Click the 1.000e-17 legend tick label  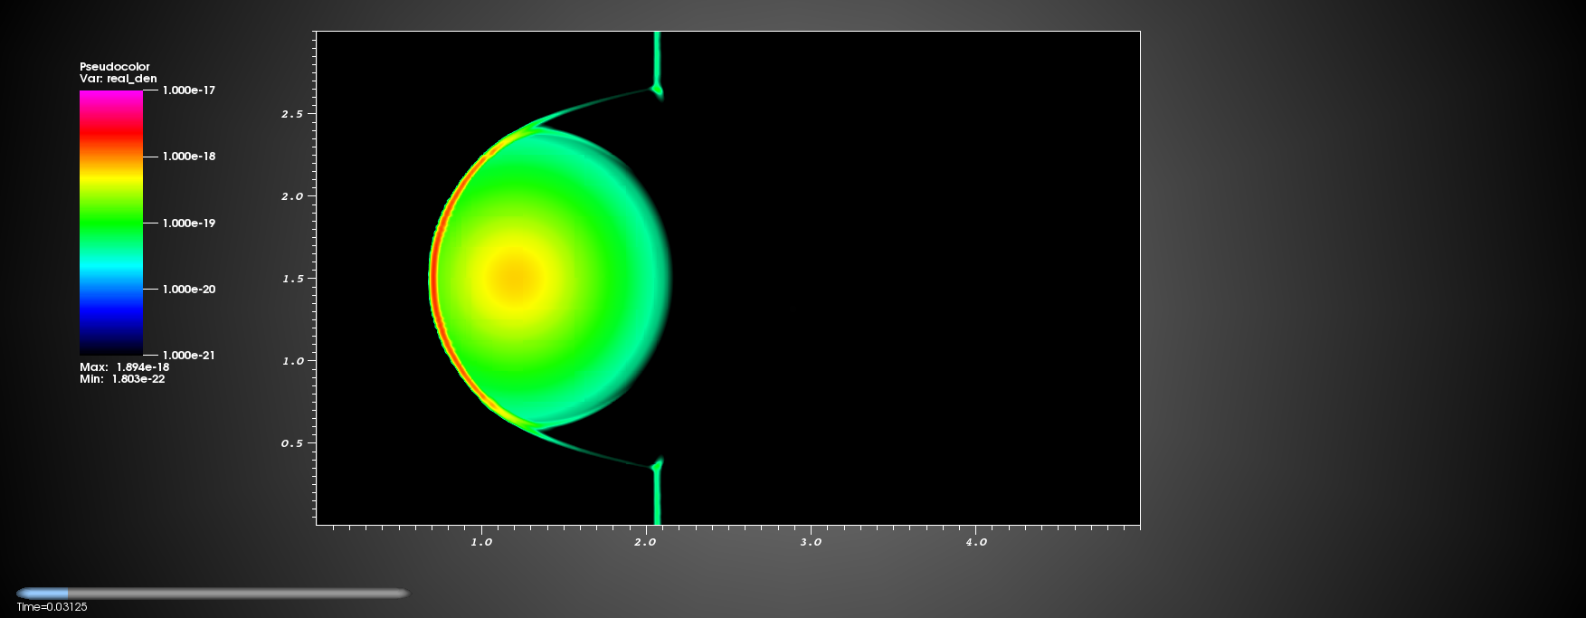coord(188,90)
